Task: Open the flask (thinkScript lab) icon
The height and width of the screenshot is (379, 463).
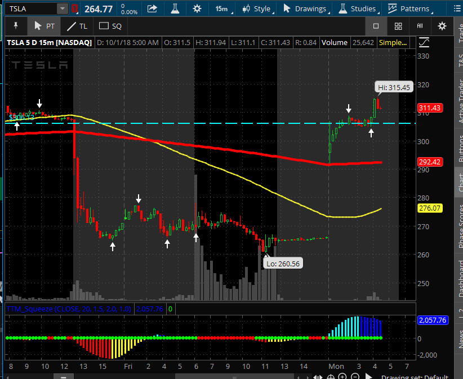Action: click(x=175, y=8)
